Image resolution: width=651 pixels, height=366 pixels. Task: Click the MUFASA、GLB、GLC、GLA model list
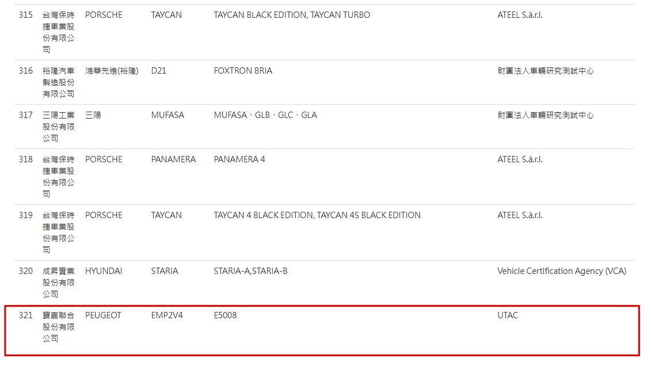pos(265,115)
